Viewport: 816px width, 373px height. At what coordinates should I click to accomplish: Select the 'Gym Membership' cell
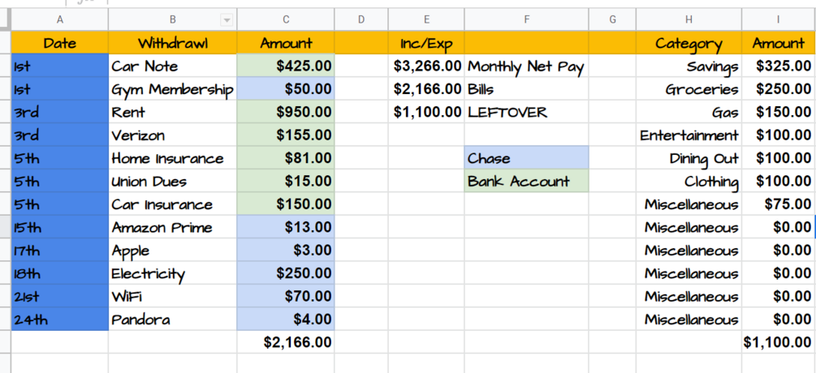click(x=173, y=89)
